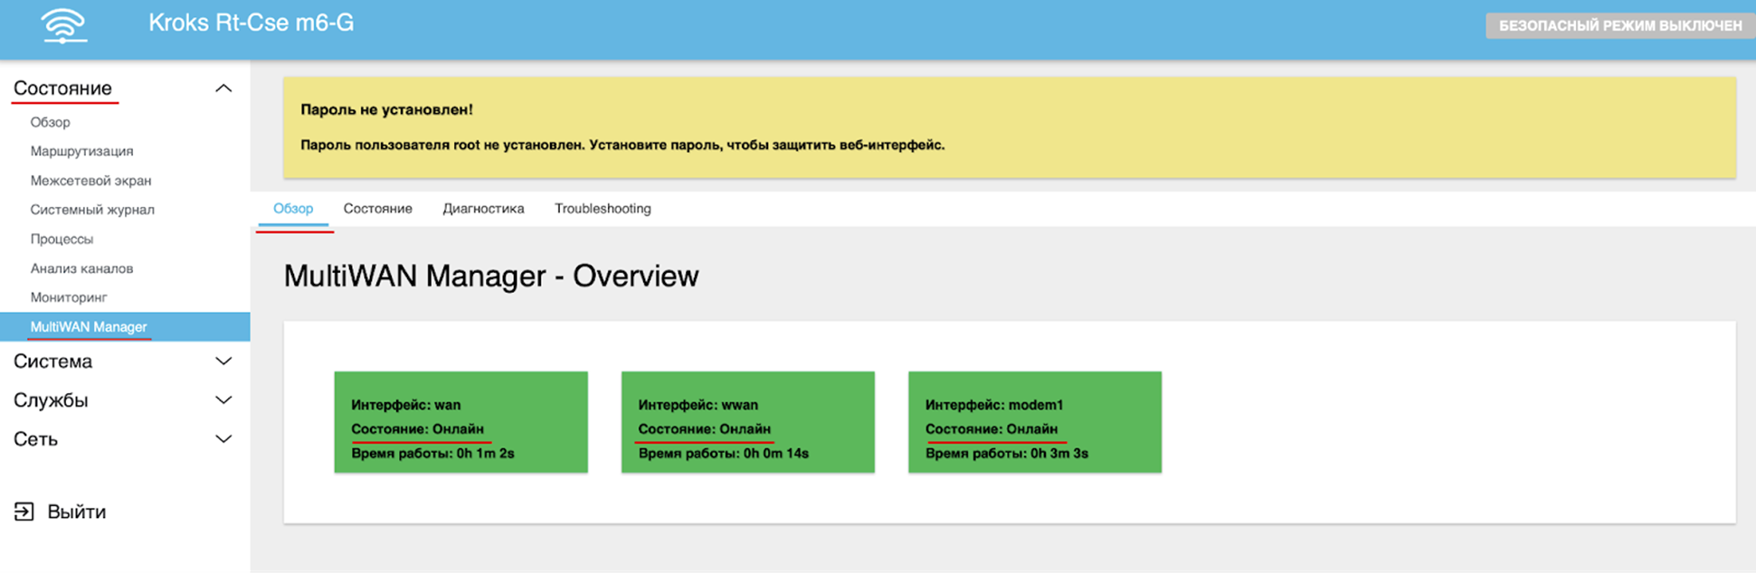Switch to the Состояние tab
Viewport: 1756px width, 573px height.
(x=377, y=209)
